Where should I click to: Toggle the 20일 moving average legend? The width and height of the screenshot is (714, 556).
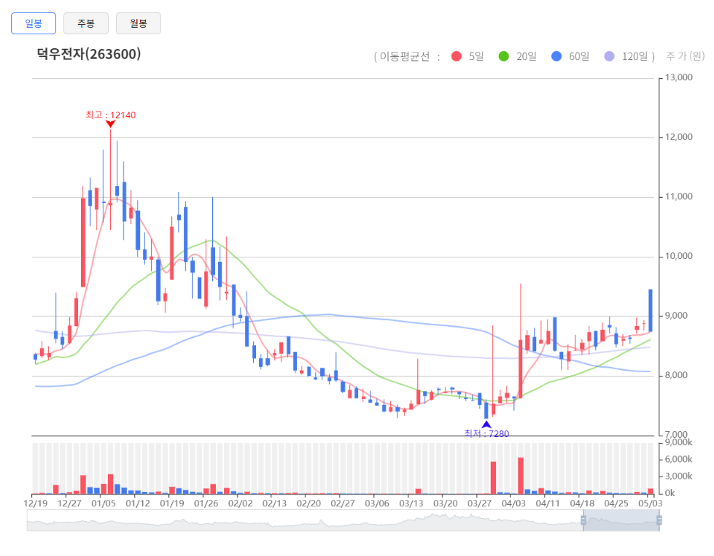518,56
